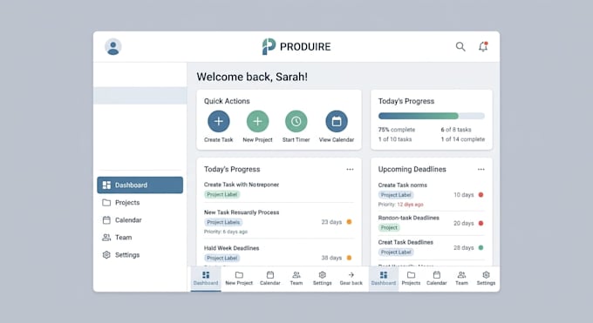Select Dashboard tab in right bottom bar
The width and height of the screenshot is (593, 323).
384,279
